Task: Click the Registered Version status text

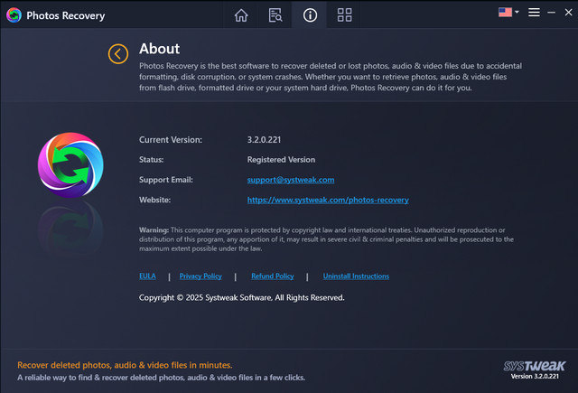Action: coord(281,160)
